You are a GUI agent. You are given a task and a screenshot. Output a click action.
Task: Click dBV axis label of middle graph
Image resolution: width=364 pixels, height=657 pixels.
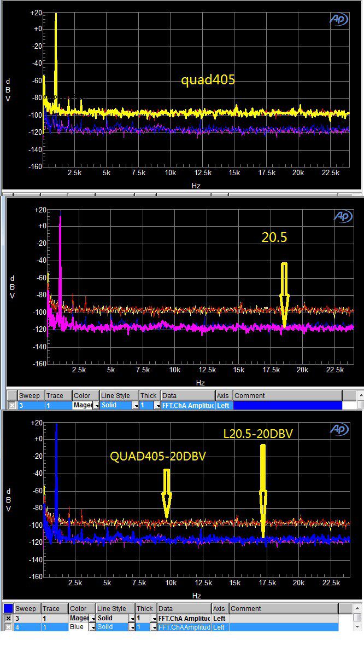click(12, 287)
